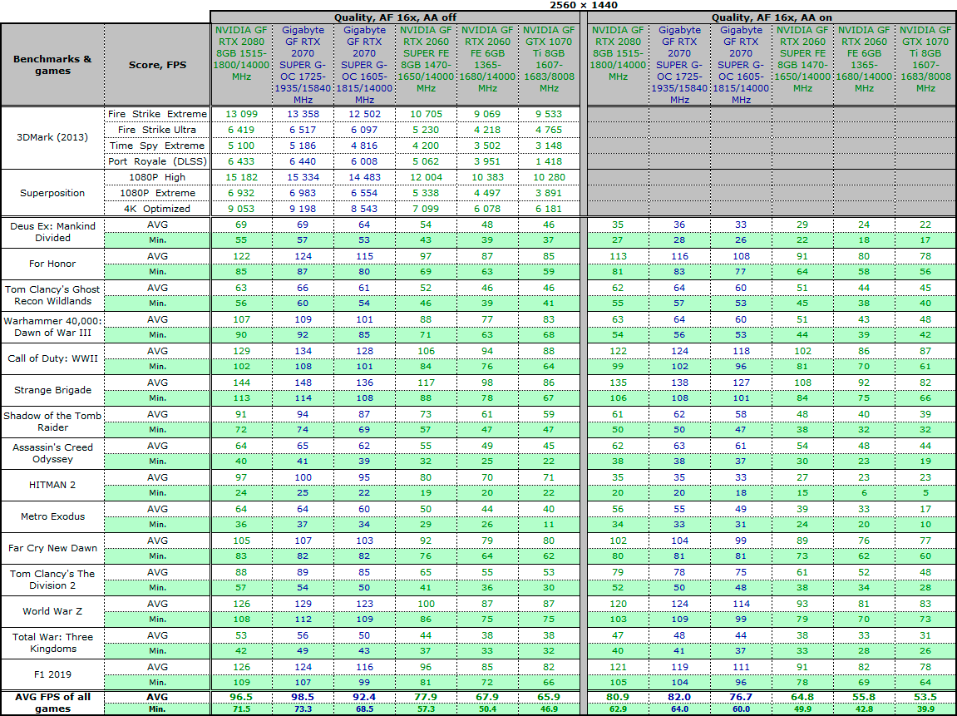Select the AA-on overall average '82.0'
The width and height of the screenshot is (957, 716).
679,697
